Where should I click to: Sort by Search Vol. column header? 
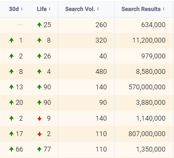(x=80, y=9)
